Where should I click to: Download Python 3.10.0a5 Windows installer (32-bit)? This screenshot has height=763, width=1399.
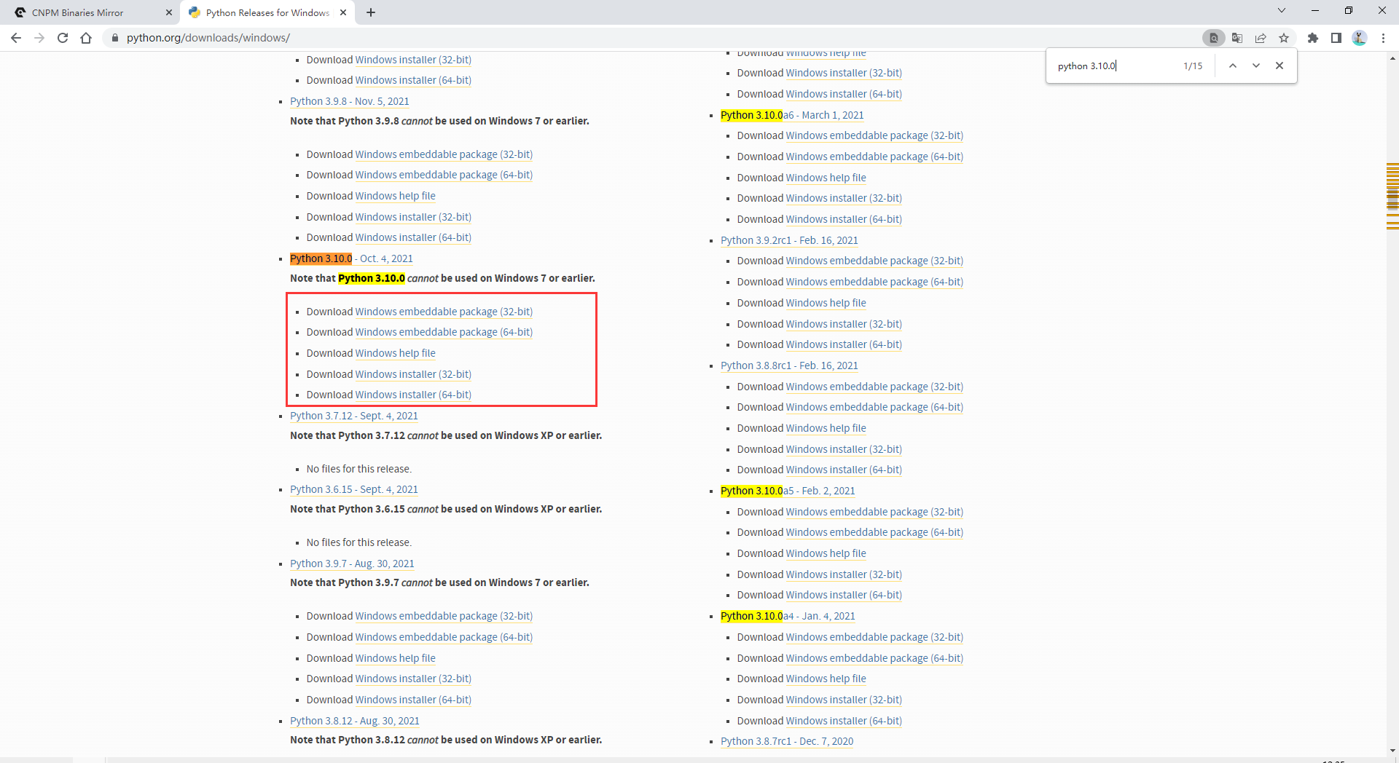(x=844, y=574)
